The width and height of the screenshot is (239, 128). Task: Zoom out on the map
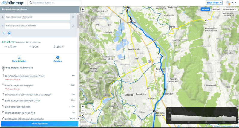[x=83, y=110]
